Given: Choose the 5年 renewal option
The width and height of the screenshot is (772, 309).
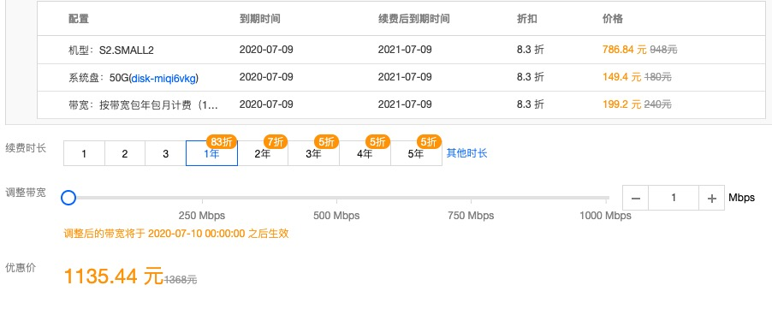Looking at the screenshot, I should (416, 153).
